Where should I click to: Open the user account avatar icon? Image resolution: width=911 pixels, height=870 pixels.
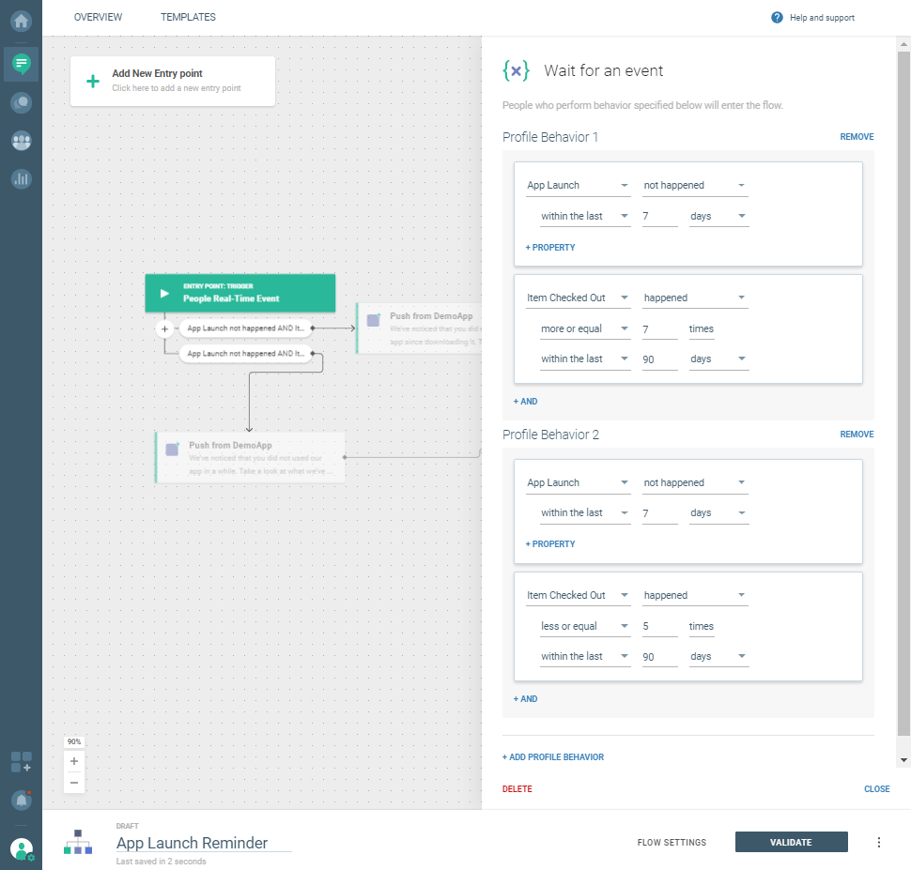21,849
